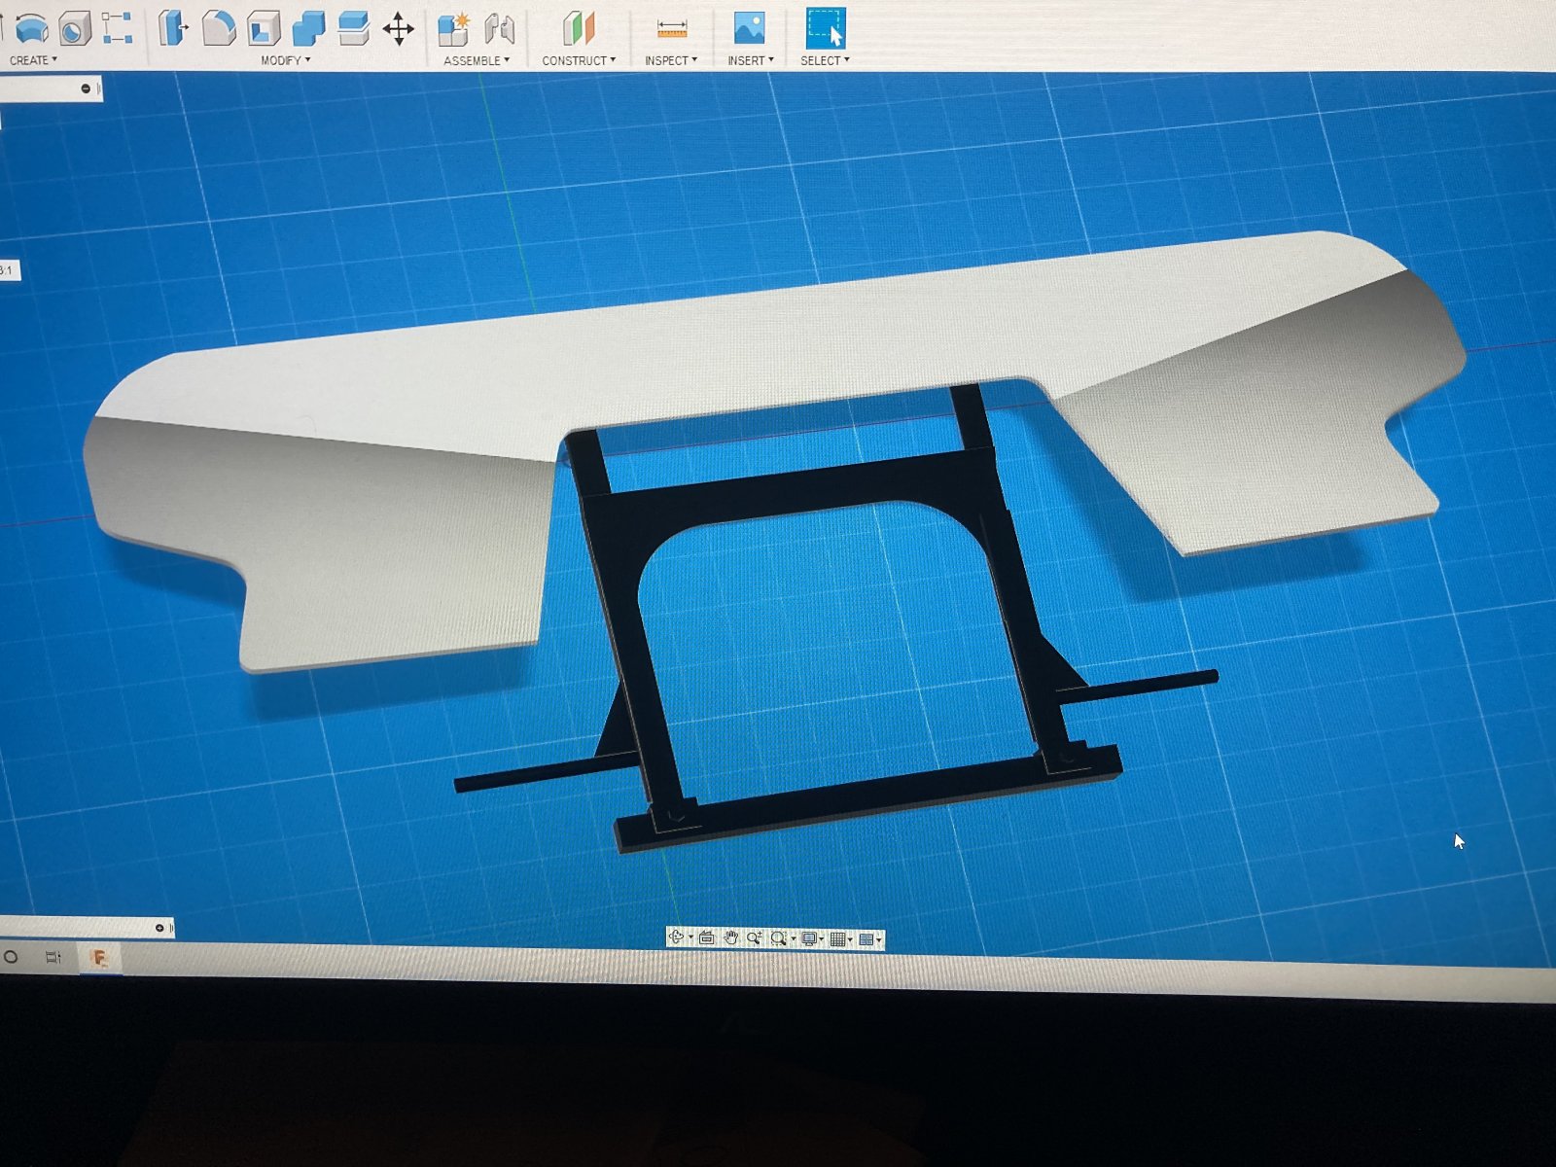
Task: Collapse the browser panel with minus button
Action: [x=86, y=88]
